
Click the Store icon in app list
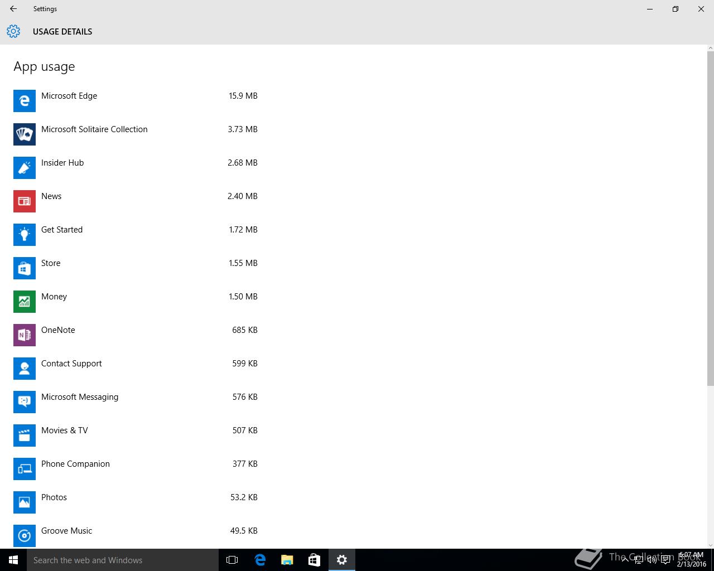click(x=25, y=268)
